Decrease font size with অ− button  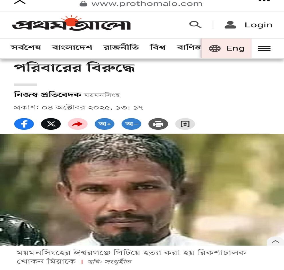pyautogui.click(x=131, y=124)
